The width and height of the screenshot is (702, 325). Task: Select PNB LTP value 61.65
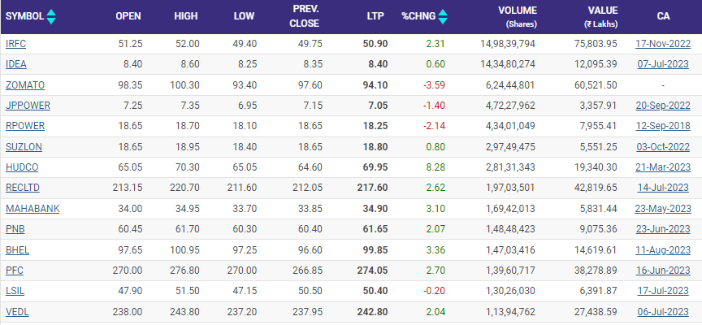tap(375, 229)
